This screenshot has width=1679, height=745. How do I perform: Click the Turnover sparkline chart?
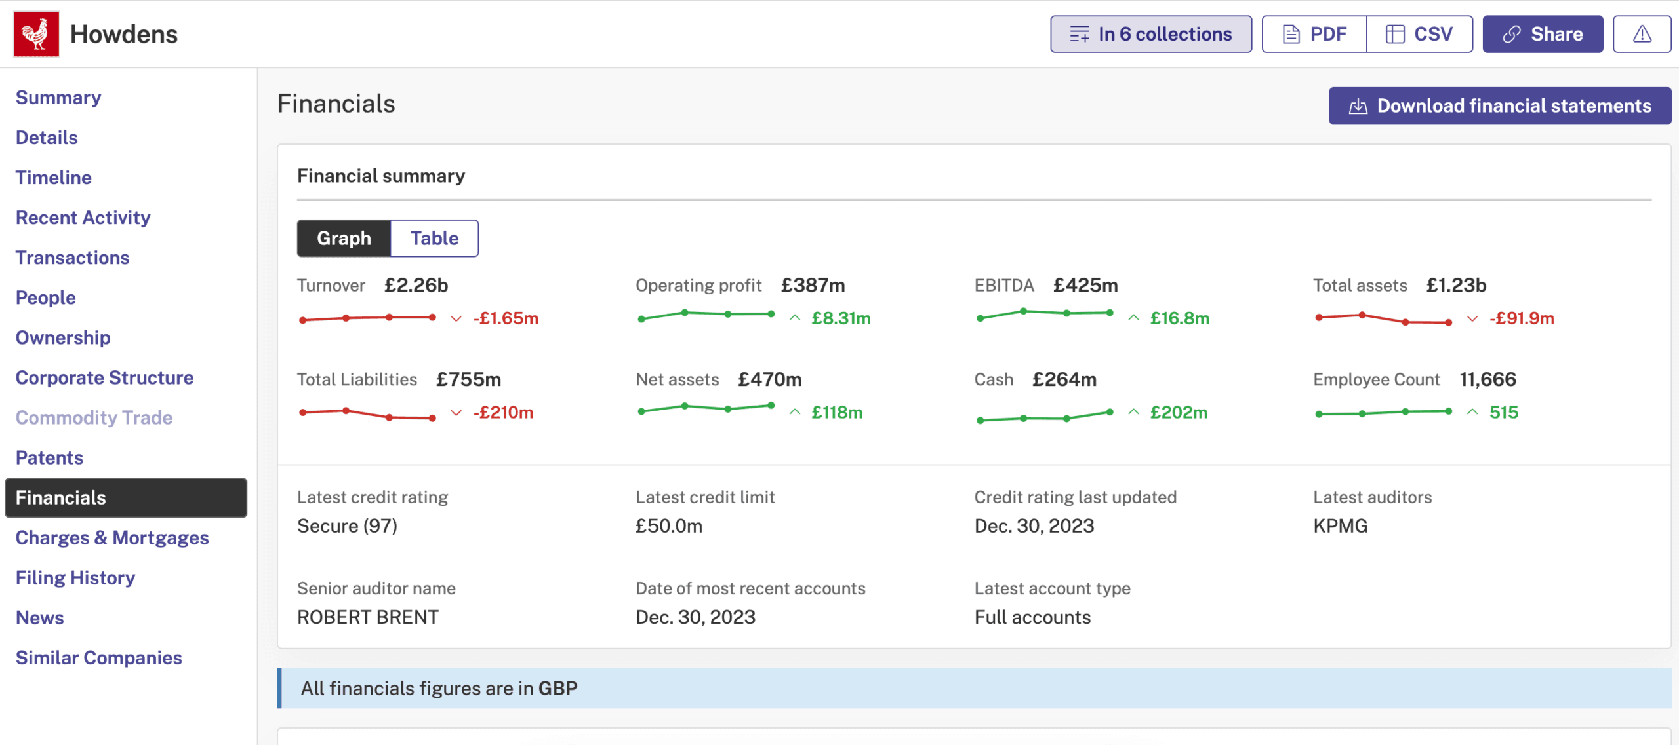pyautogui.click(x=367, y=318)
